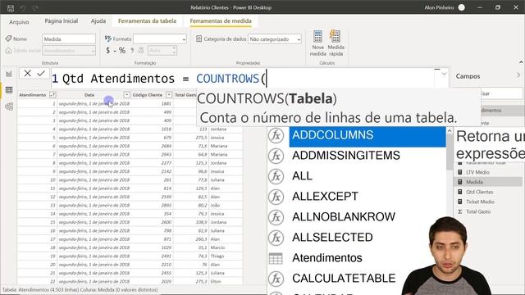Open the Ajuda tab
The width and height of the screenshot is (525, 295).
98,21
